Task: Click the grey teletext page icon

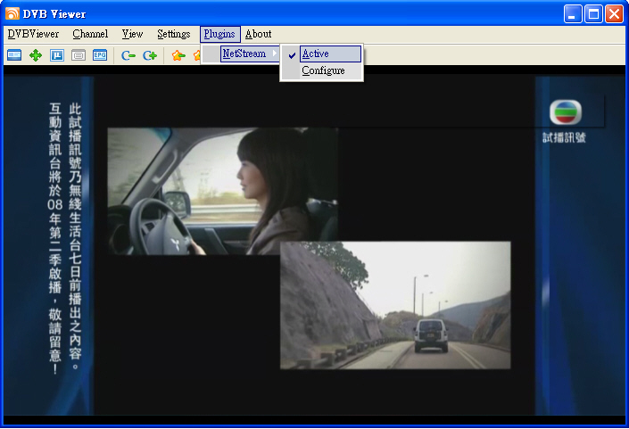Action: point(79,55)
